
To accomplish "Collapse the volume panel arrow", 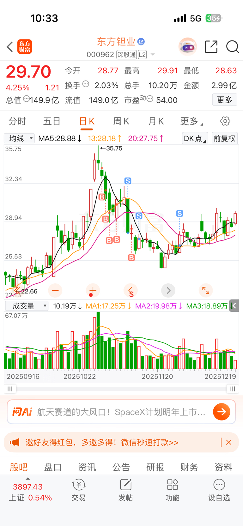I will click(x=234, y=306).
